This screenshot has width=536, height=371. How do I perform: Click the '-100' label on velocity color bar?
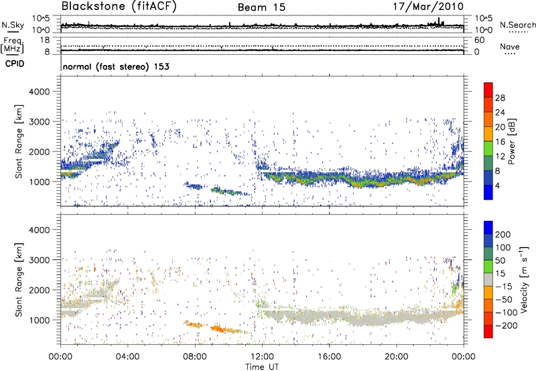tap(507, 313)
